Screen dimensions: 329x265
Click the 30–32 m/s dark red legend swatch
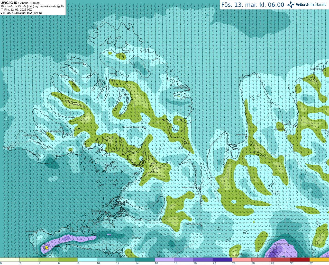pyautogui.click(x=300, y=260)
